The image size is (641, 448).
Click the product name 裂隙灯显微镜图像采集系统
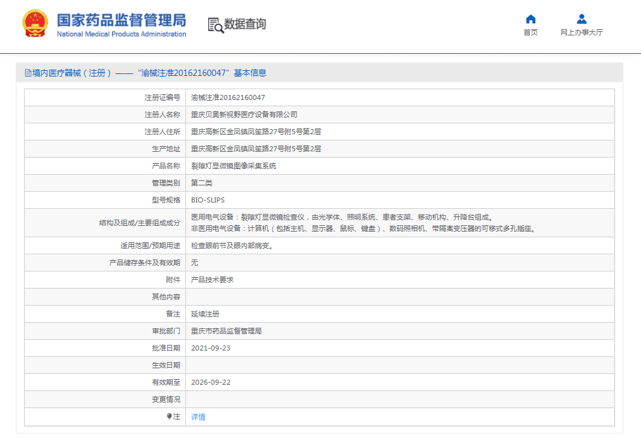pos(233,166)
